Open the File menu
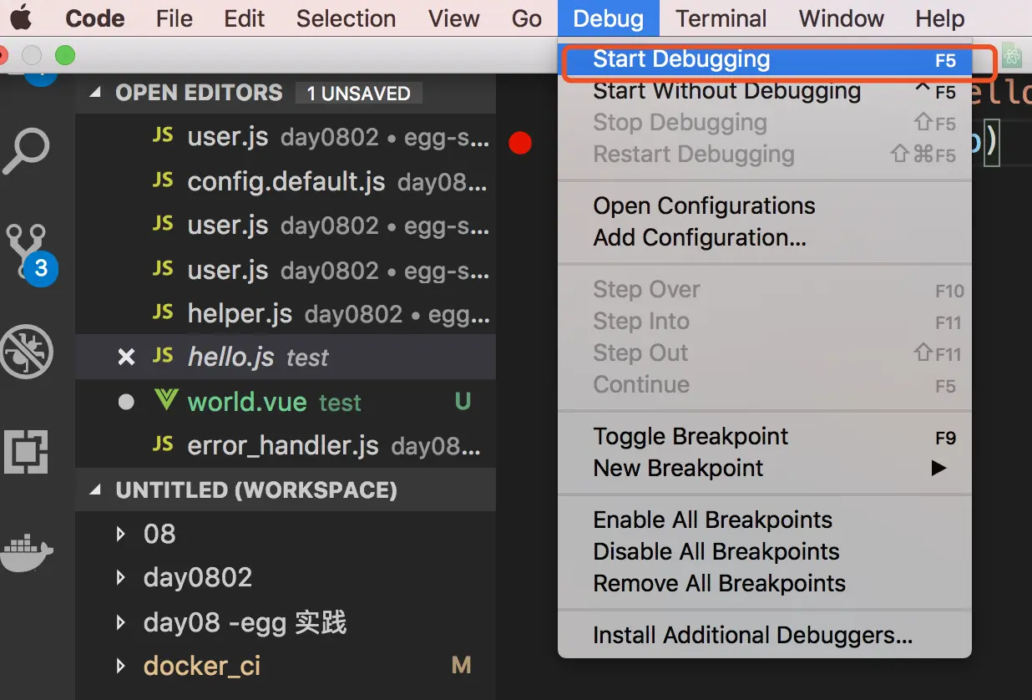The height and width of the screenshot is (700, 1032). tap(175, 18)
